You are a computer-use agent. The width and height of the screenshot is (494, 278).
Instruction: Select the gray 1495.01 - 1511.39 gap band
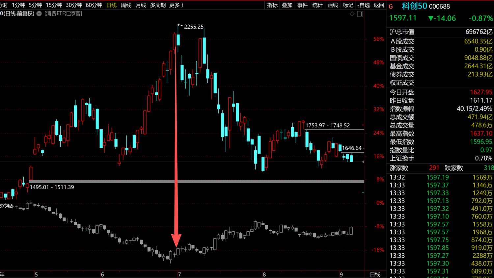pos(197,182)
